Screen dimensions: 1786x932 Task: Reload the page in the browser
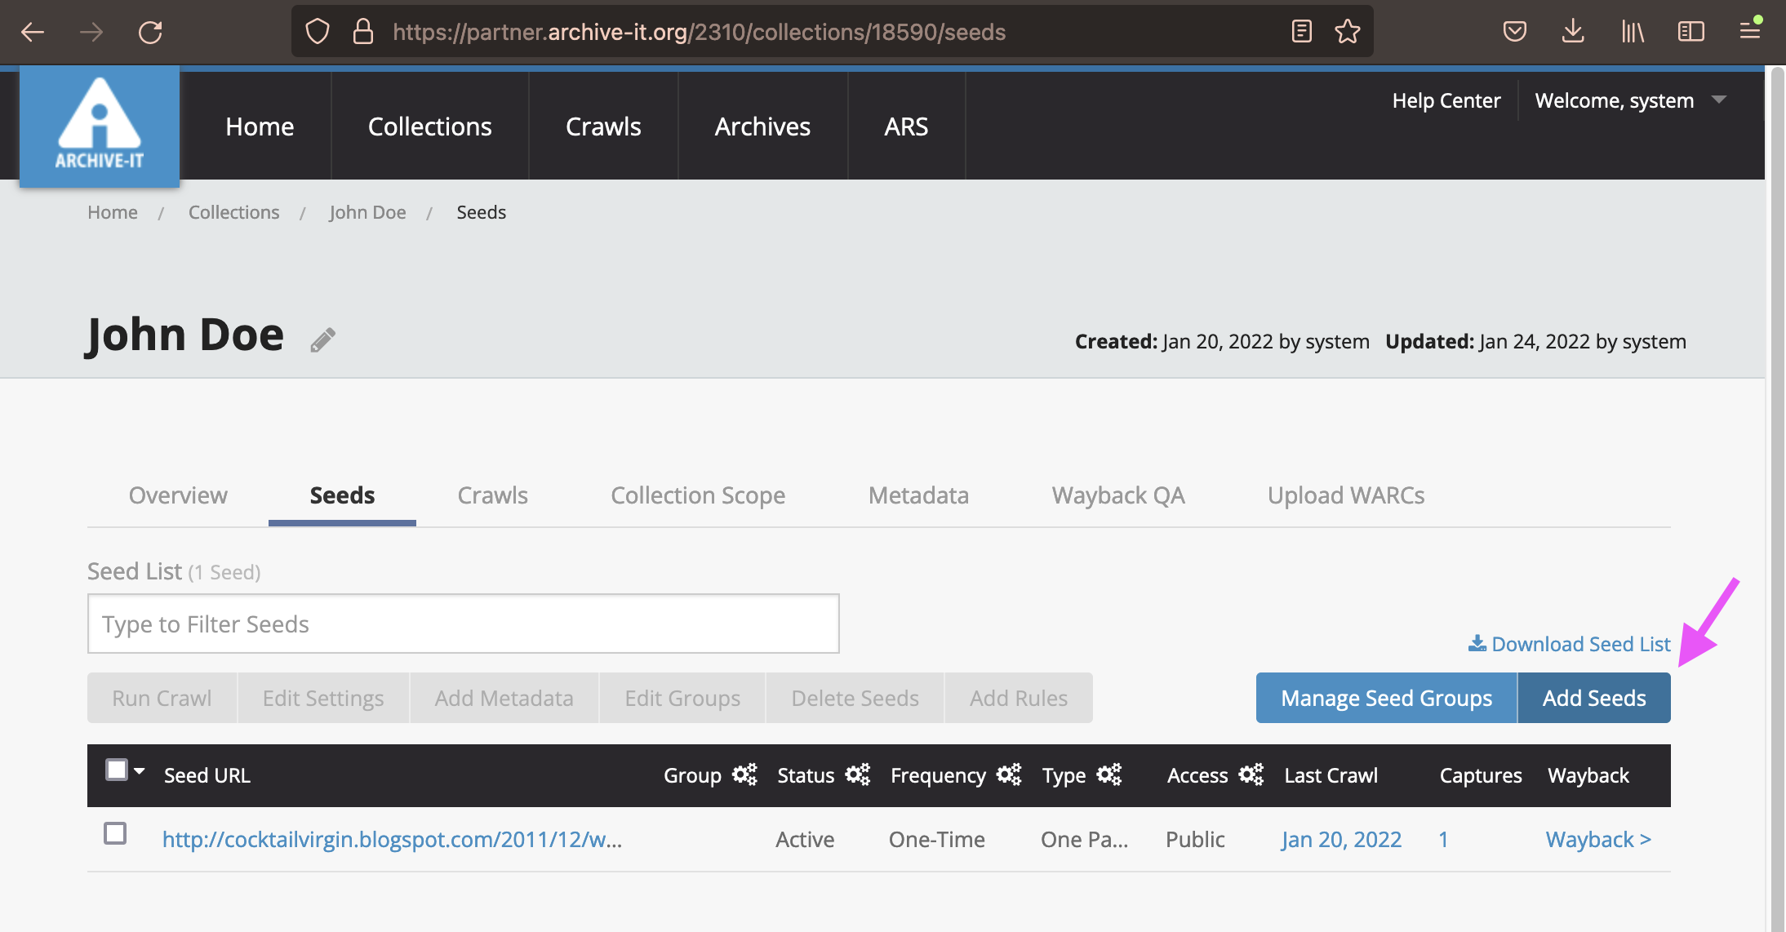coord(150,32)
